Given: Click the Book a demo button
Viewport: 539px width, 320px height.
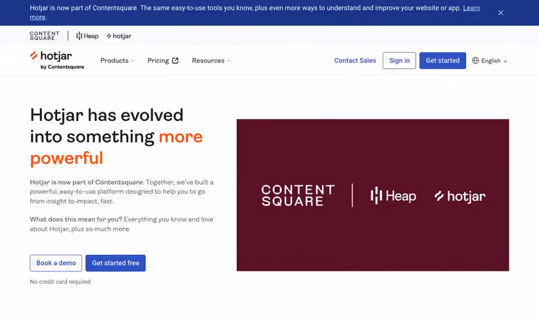Looking at the screenshot, I should [x=56, y=263].
